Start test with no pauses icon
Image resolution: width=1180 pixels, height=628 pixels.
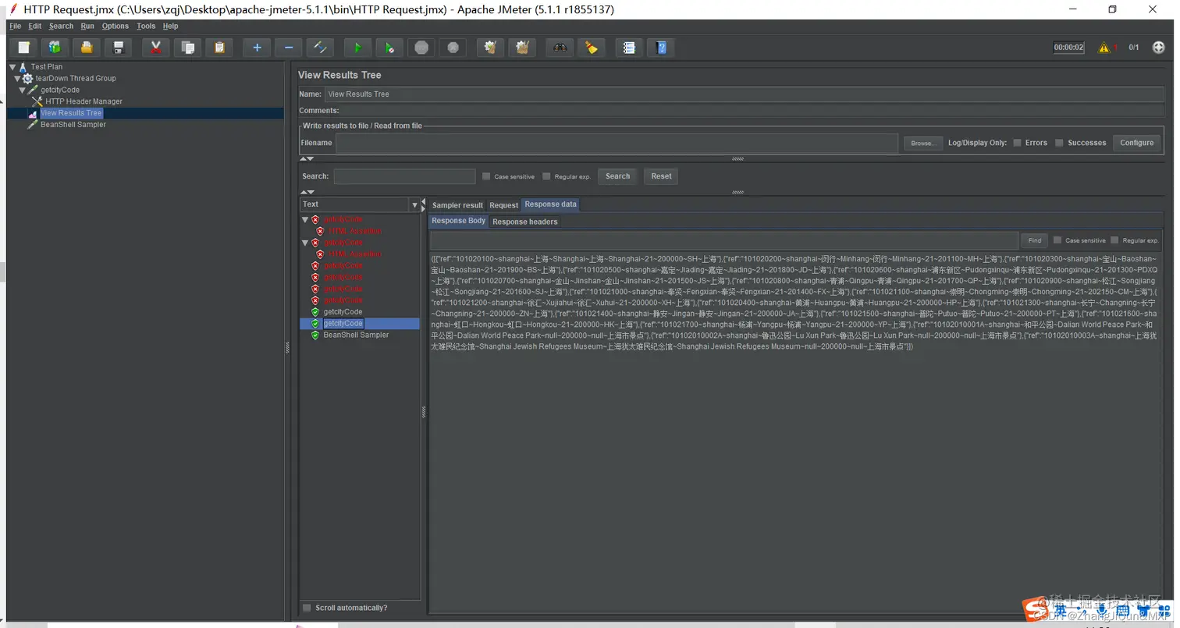[x=389, y=48]
